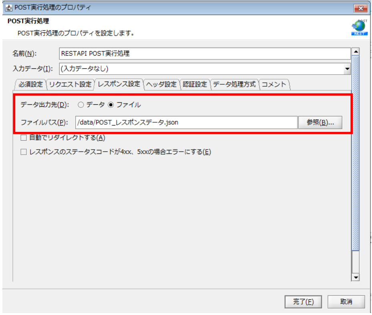Open the 認証設定 tab
This screenshot has width=372, height=315.
[195, 84]
